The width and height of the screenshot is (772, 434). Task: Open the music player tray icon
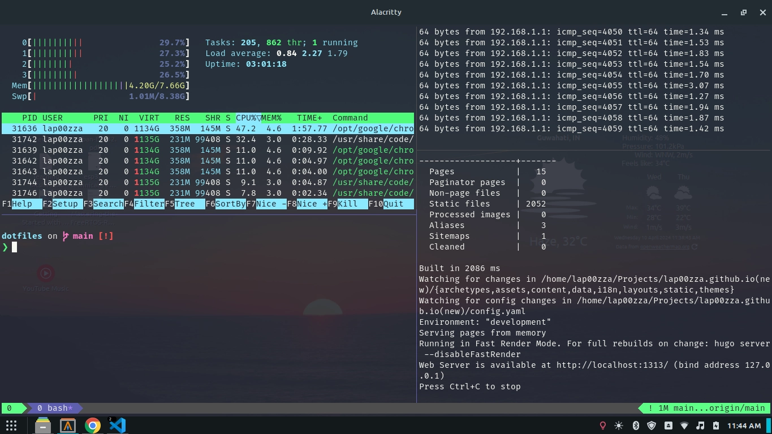tap(701, 426)
